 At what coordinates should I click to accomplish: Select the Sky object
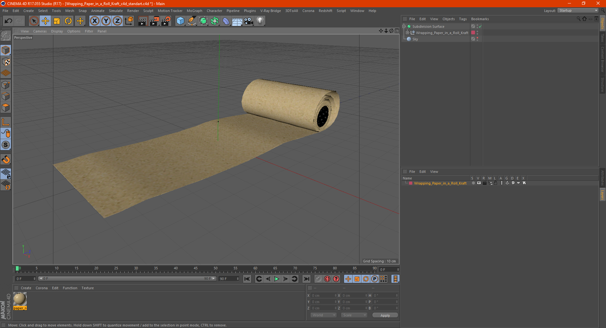(415, 39)
